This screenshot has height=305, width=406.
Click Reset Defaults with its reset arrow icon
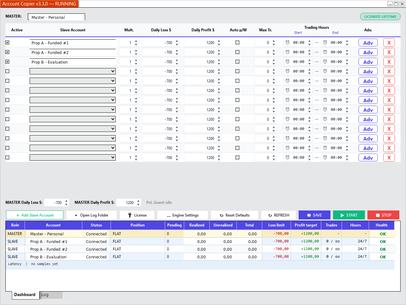tap(235, 215)
